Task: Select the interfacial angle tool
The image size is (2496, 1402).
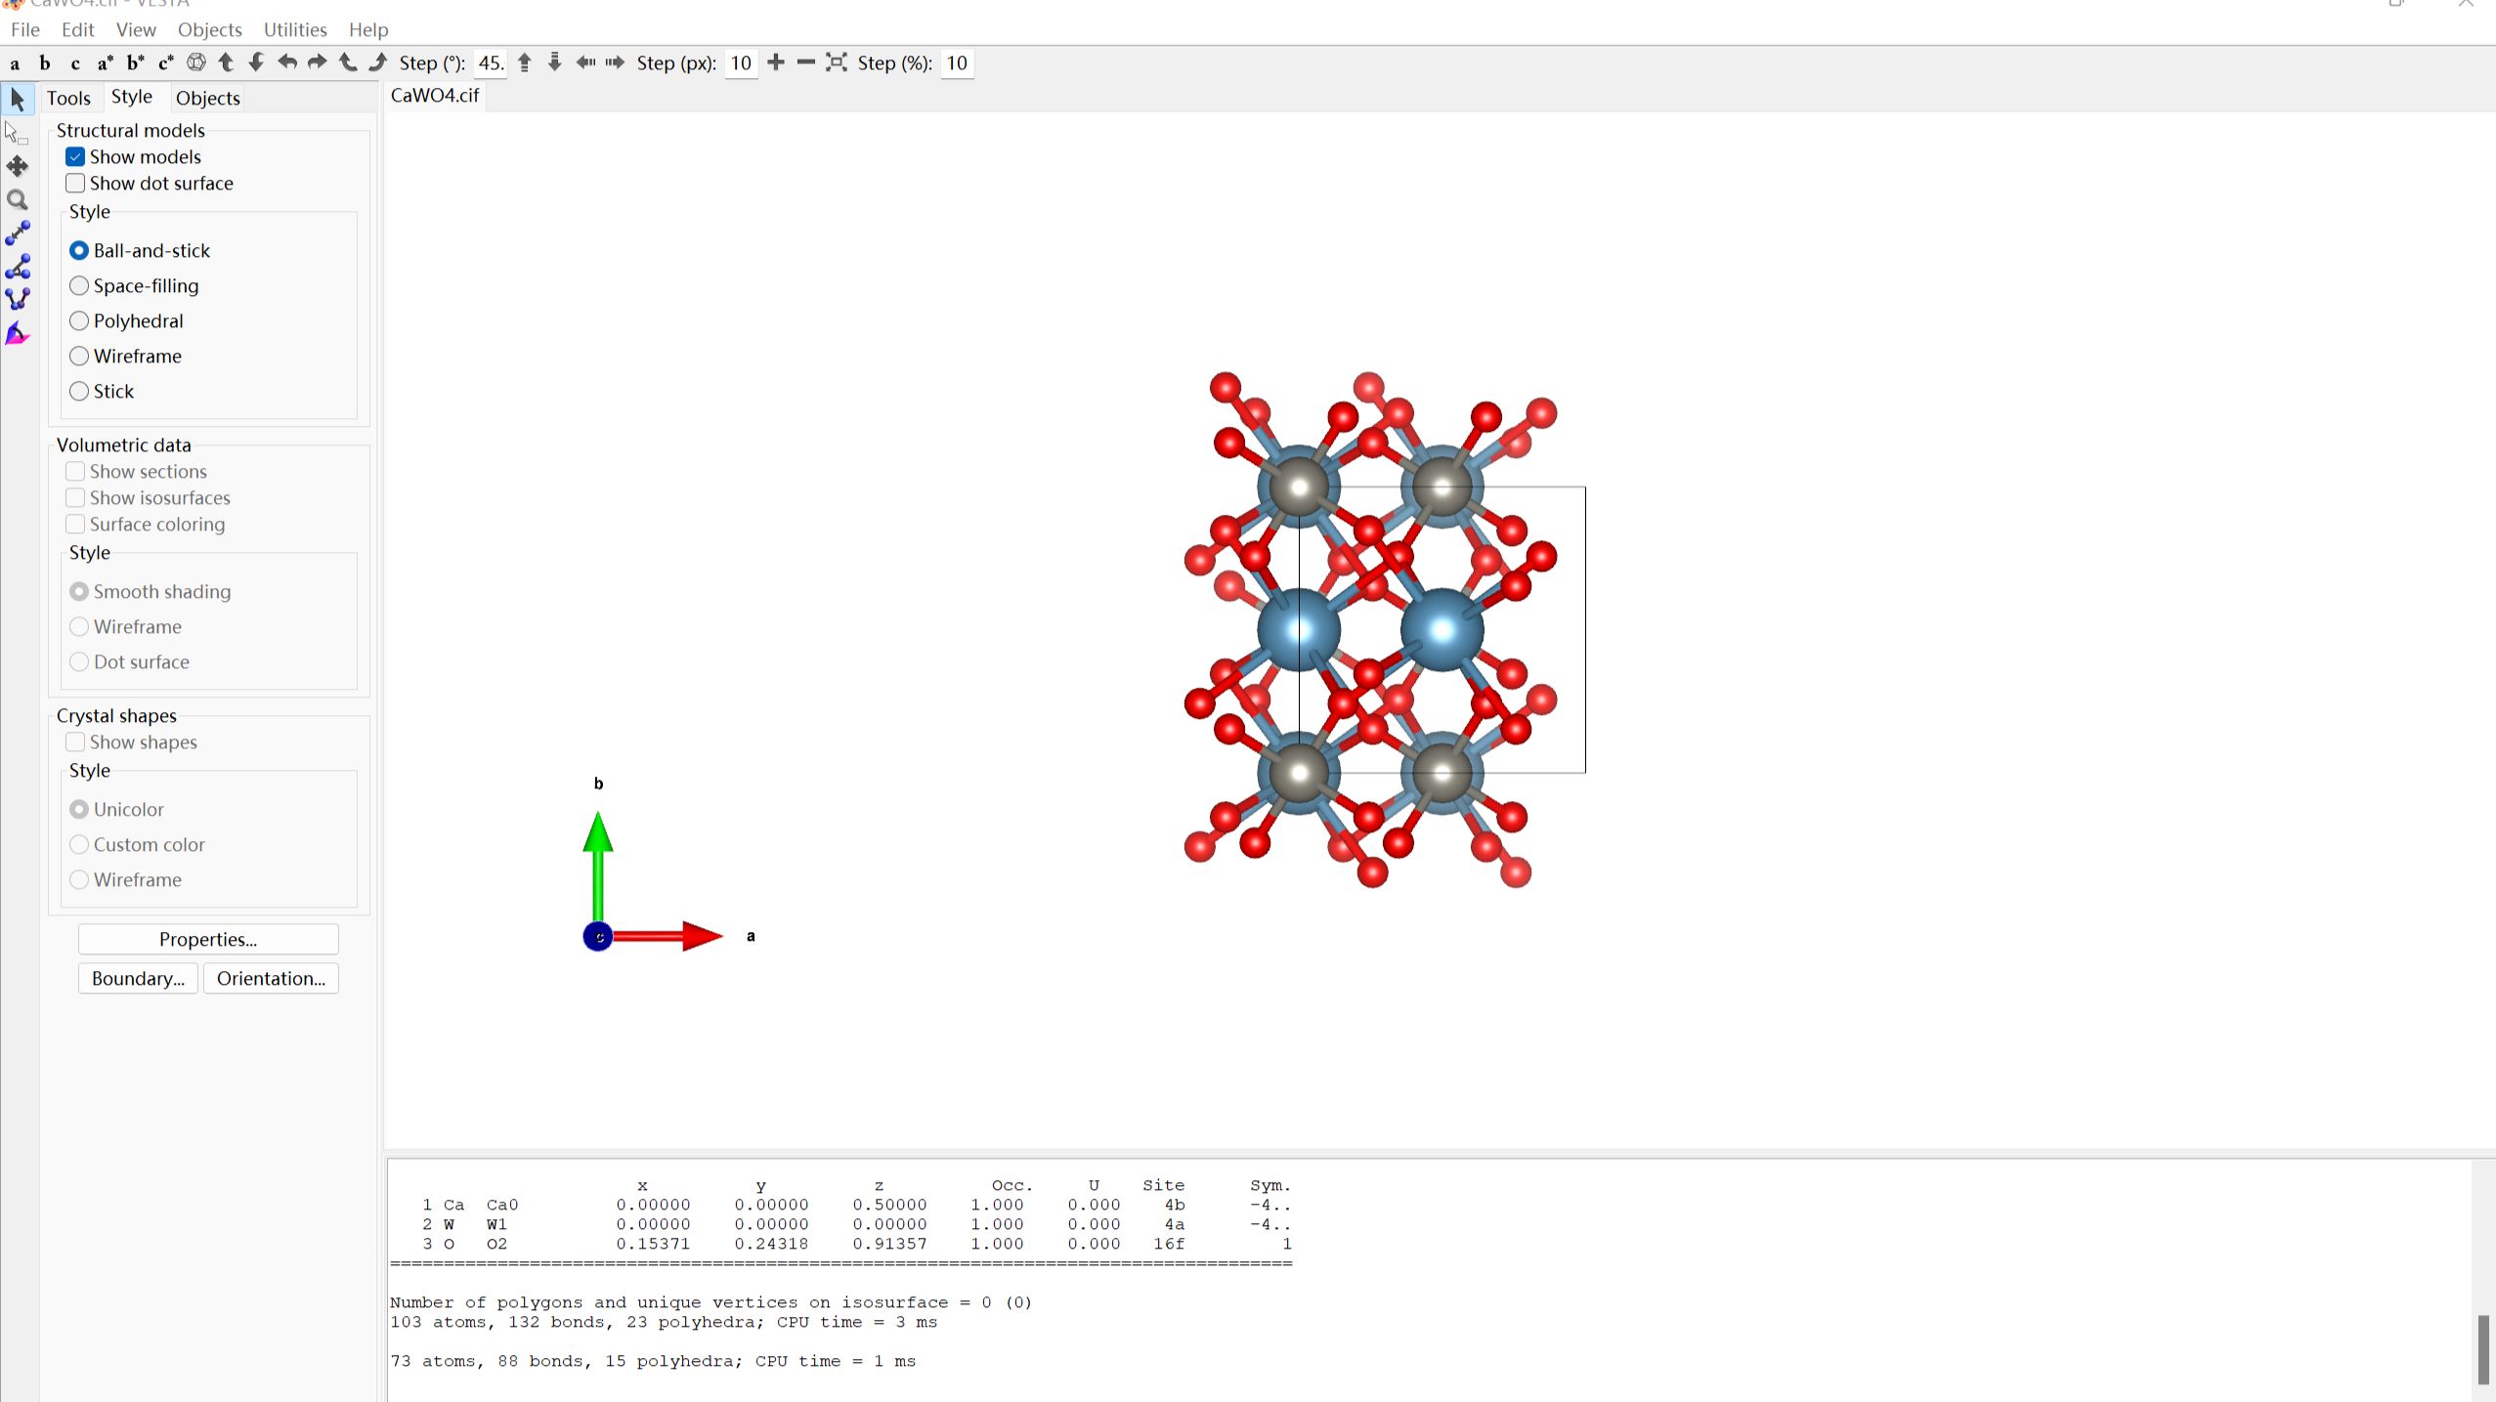Action: click(18, 334)
